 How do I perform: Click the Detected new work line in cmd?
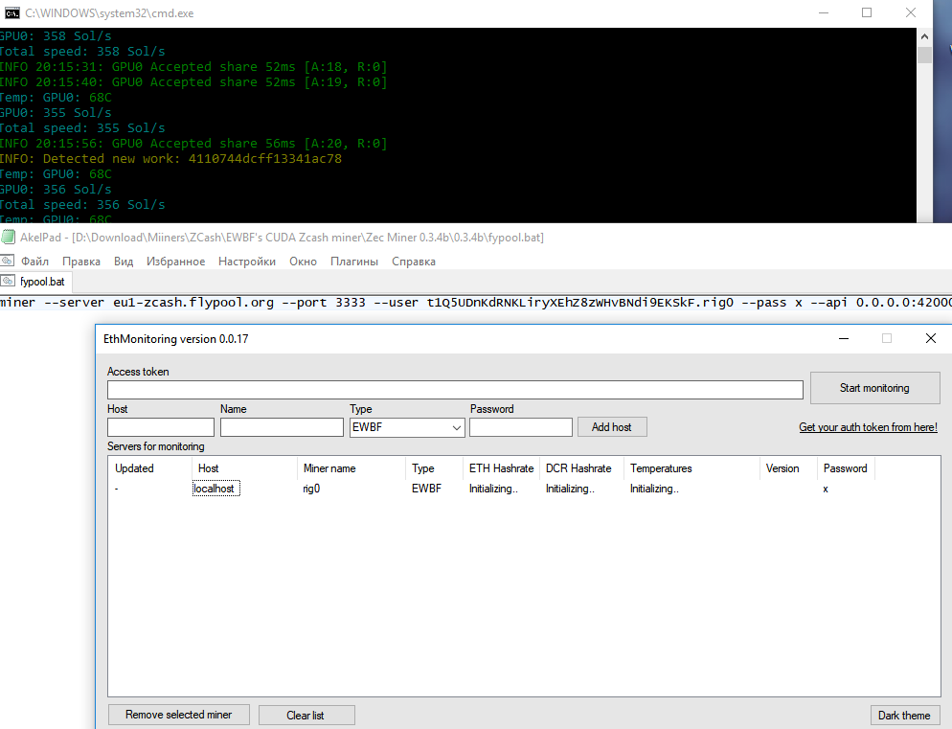[x=170, y=159]
